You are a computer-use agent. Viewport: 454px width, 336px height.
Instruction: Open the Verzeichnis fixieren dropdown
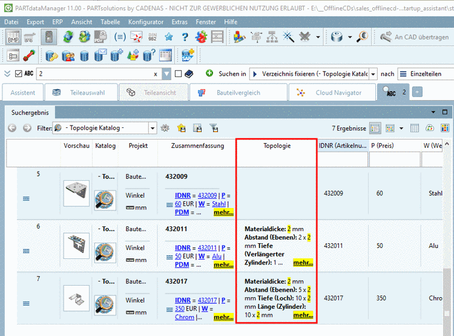[373, 74]
